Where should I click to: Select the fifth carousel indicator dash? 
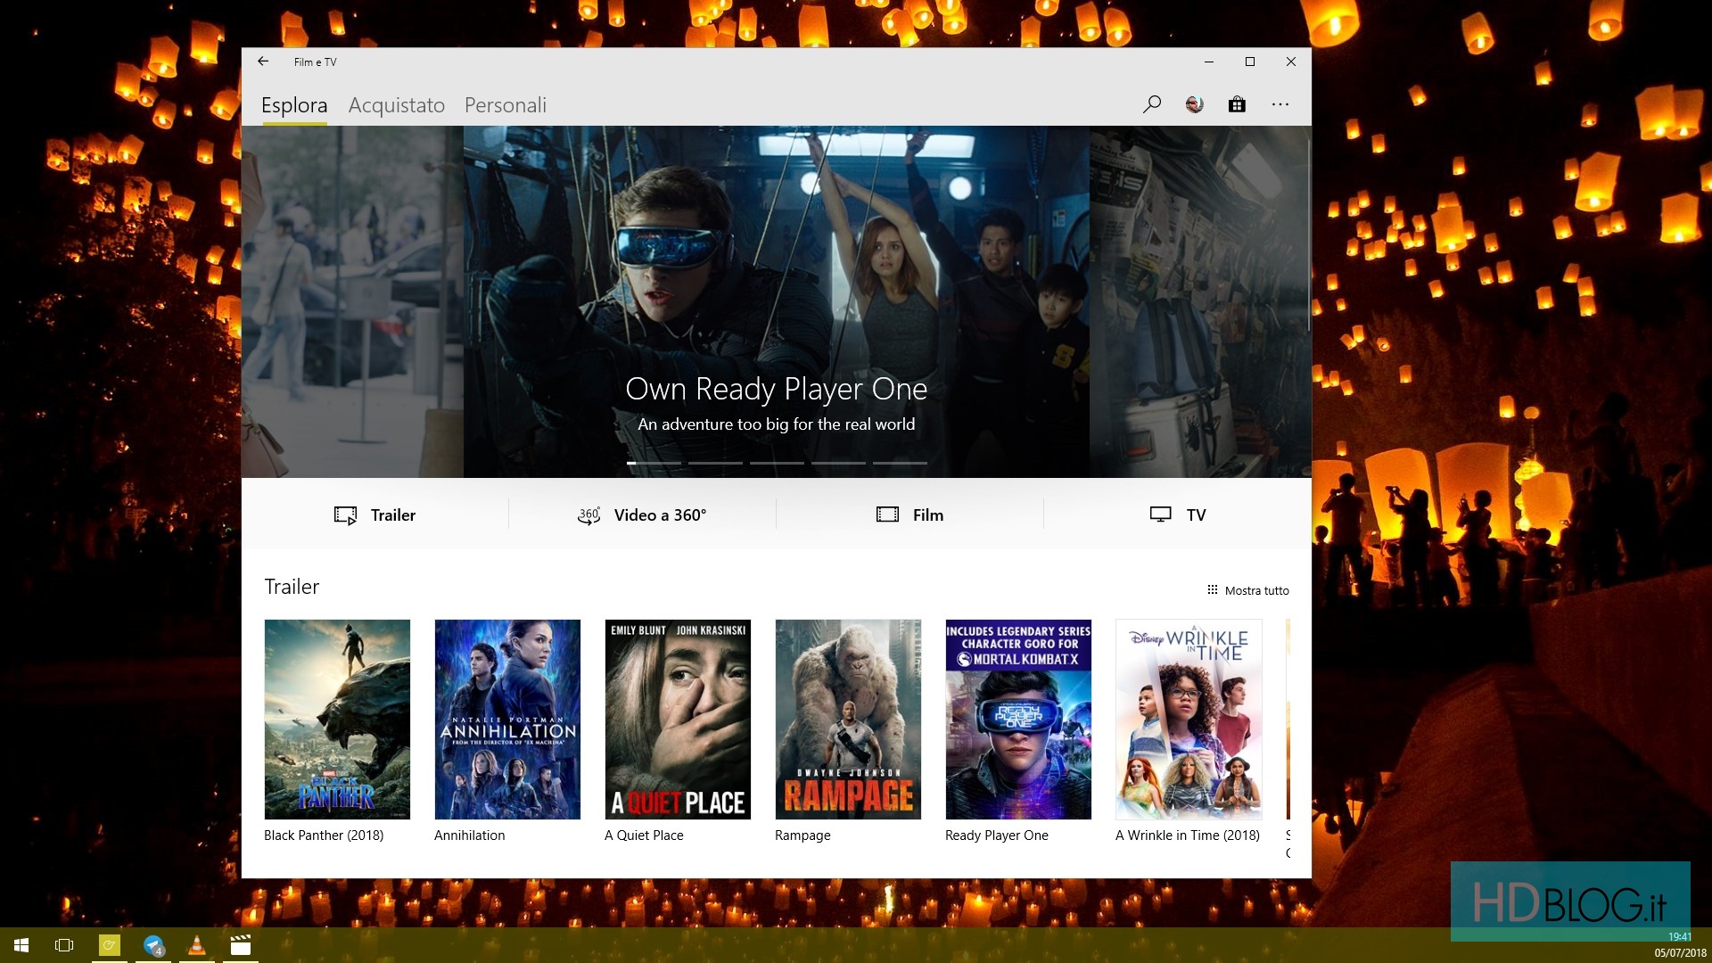[x=900, y=463]
